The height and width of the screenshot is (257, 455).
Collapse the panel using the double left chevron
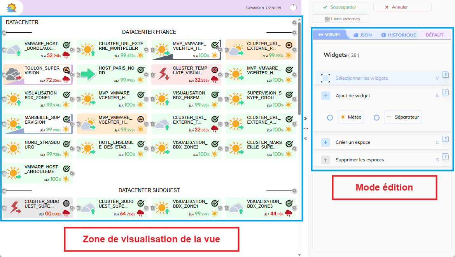coord(306,138)
